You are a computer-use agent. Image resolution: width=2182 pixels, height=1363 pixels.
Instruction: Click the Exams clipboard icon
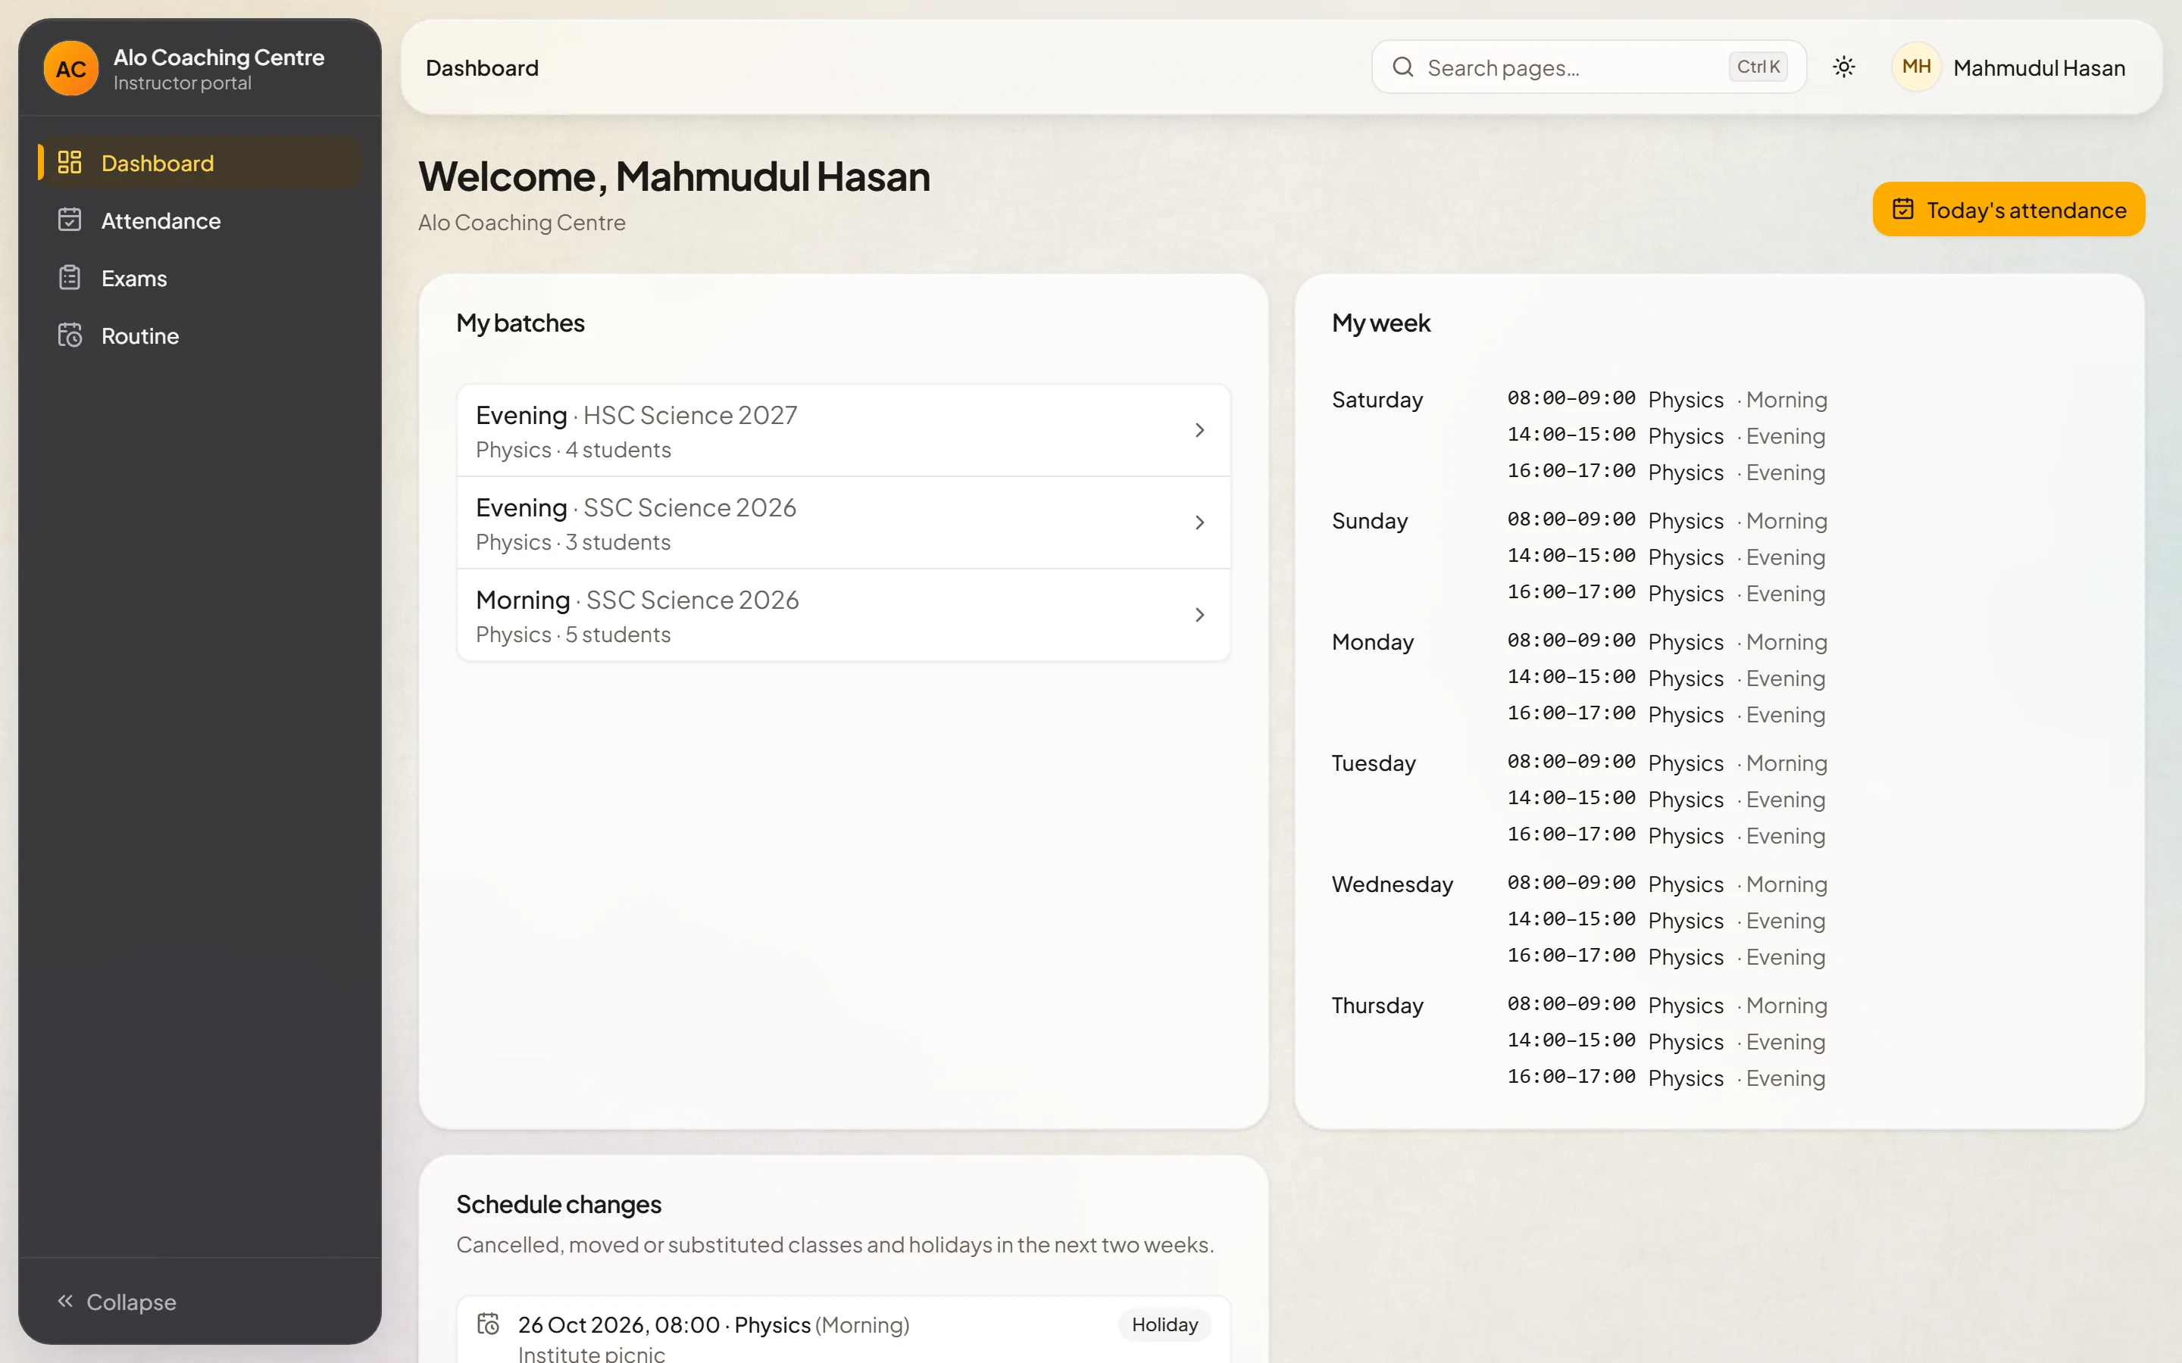pos(70,278)
